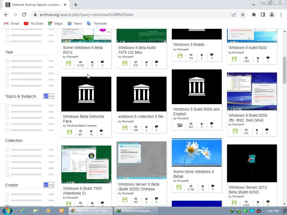287x215 pixels.
Task: Switch to the Internet Archive Search tab
Action: click(x=36, y=5)
